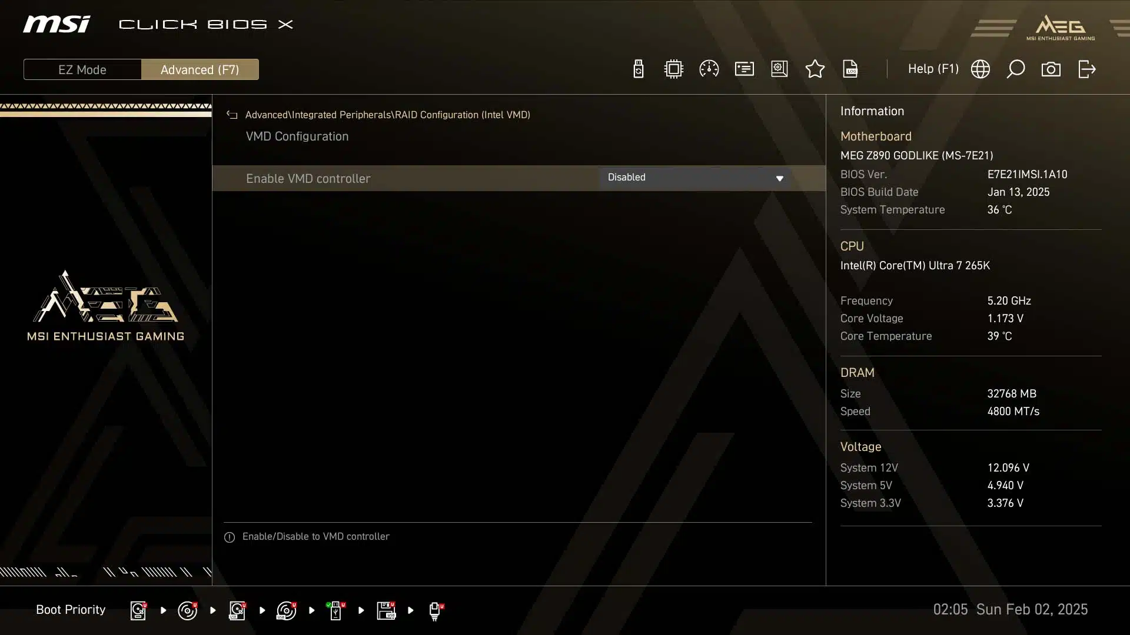Open the Favorites star icon
The image size is (1130, 635).
click(x=815, y=69)
